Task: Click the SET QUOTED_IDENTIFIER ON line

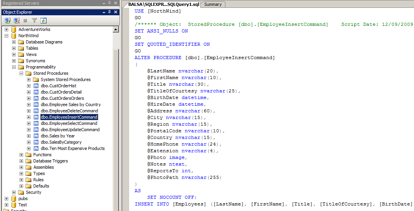Action: [x=172, y=44]
